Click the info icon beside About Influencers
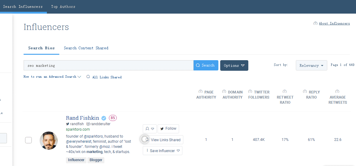 [x=315, y=23]
